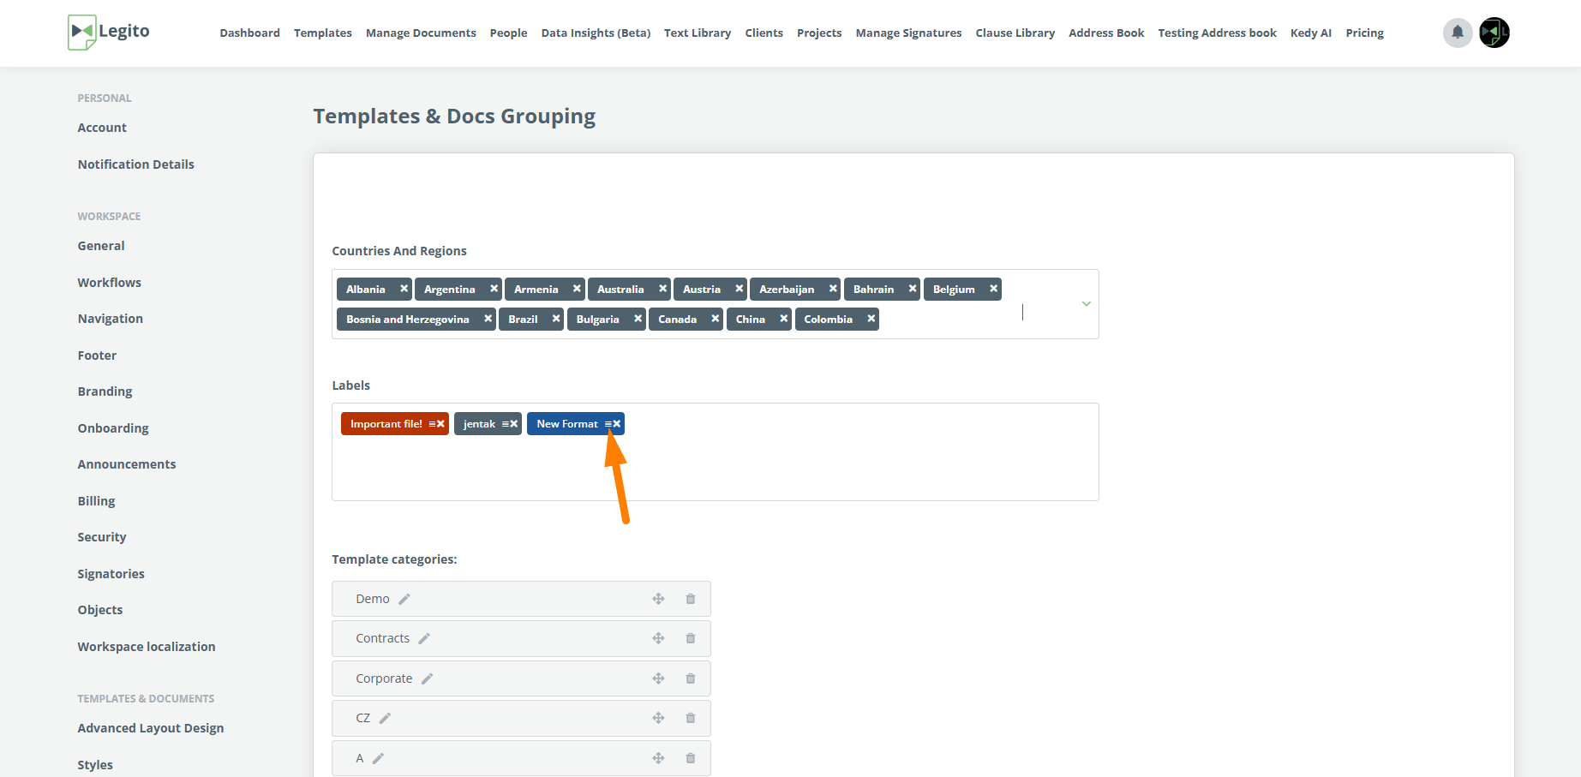
Task: Grab move handle of Contracts category
Action: coord(658,638)
